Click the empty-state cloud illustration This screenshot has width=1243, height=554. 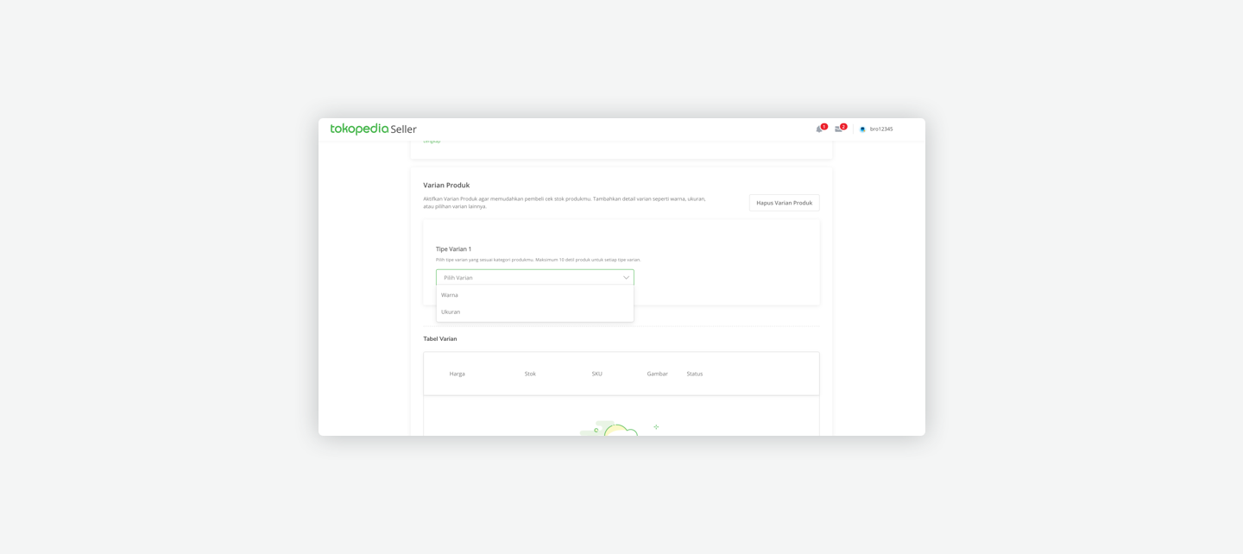click(617, 429)
